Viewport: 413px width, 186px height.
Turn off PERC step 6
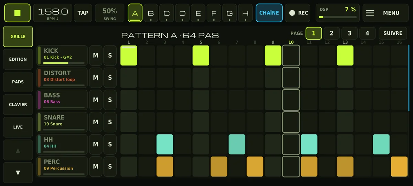[219, 166]
